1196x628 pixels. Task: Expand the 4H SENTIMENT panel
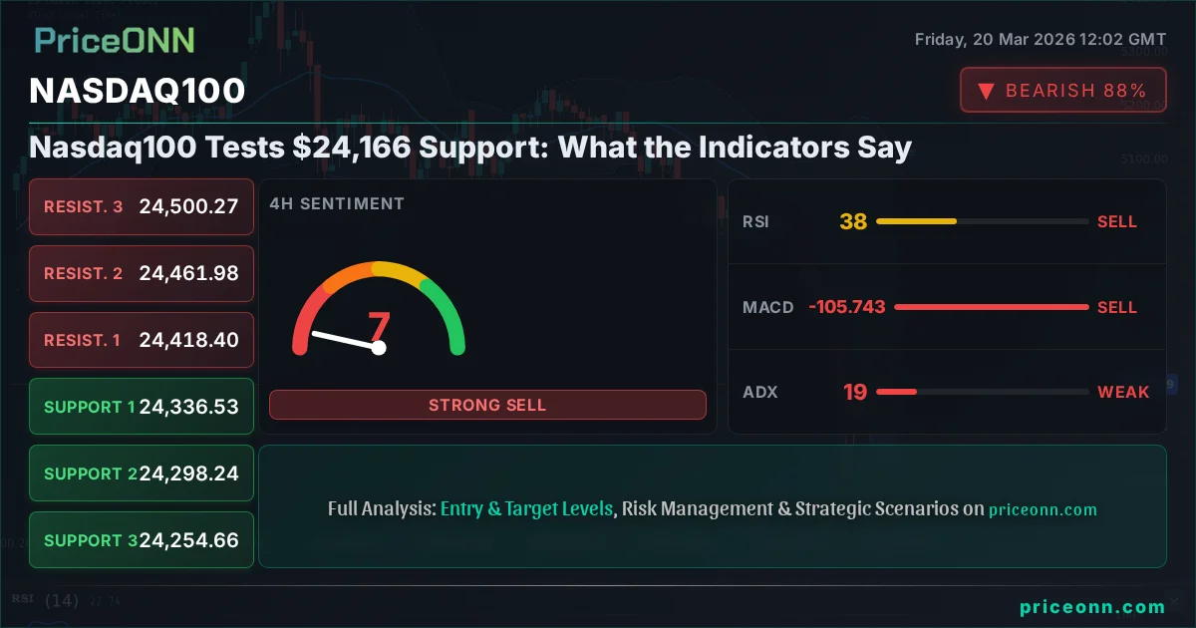click(x=337, y=203)
